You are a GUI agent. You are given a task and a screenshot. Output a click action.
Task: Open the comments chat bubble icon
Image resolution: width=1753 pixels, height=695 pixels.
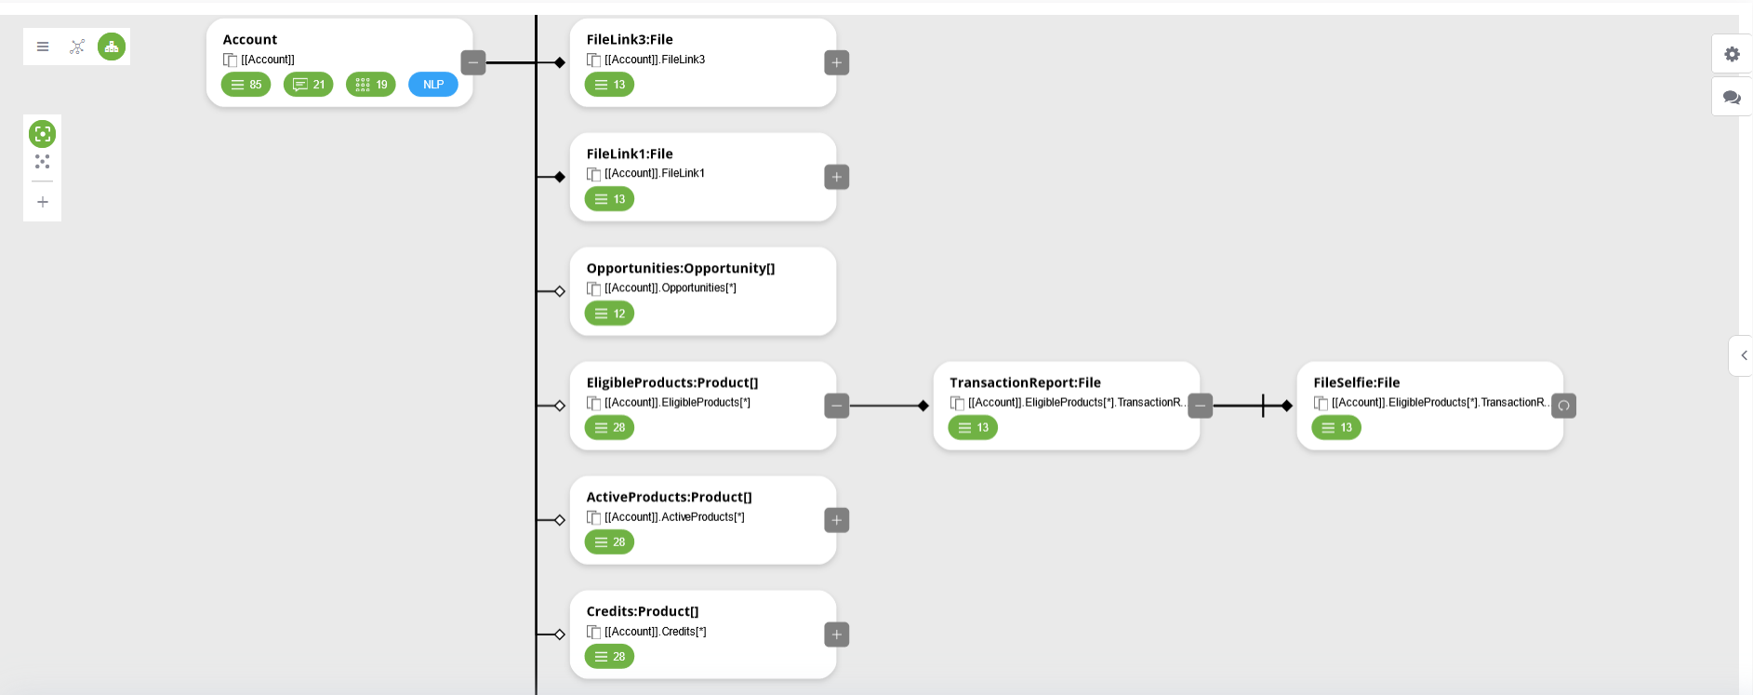(1732, 97)
